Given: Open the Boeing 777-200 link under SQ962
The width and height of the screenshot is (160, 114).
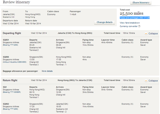Looking at the screenshot, I should coord(10,109).
